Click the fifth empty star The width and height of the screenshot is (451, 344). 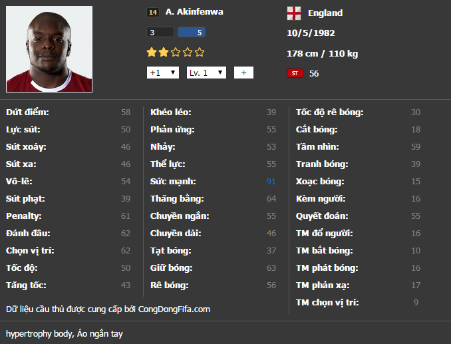tap(200, 53)
